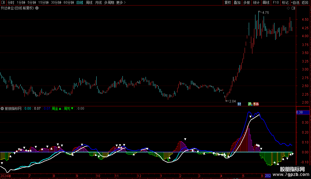This screenshot has height=179, width=311.
Task: Select the 15分钟 period
Action: (43, 2)
